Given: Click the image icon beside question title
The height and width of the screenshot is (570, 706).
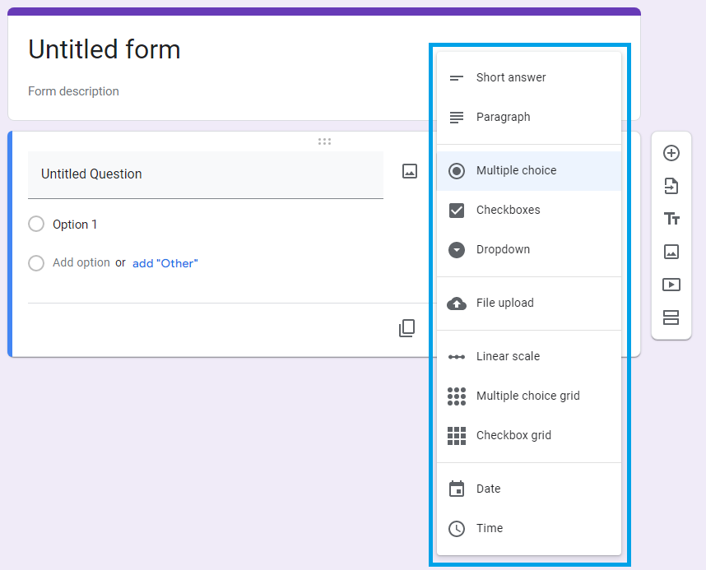Looking at the screenshot, I should [x=410, y=171].
